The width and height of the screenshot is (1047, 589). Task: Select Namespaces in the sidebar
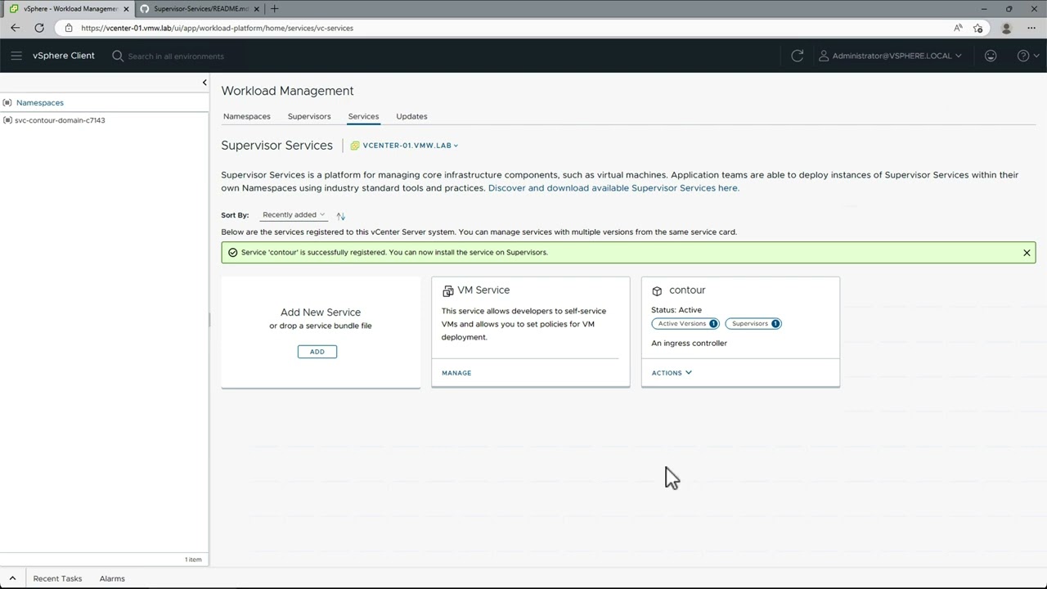tap(39, 103)
